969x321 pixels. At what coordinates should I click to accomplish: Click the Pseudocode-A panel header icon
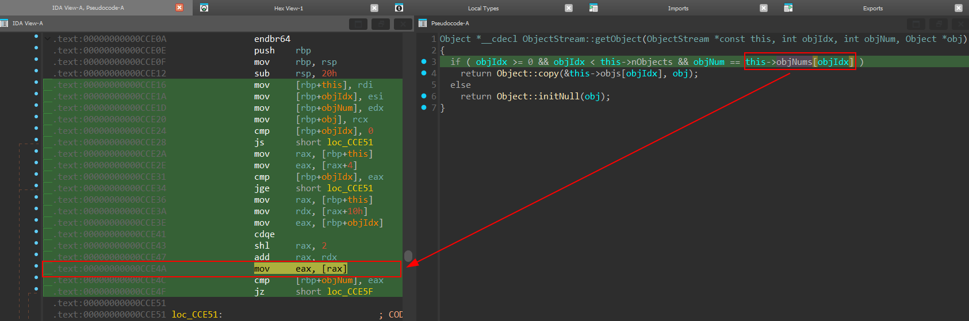click(423, 24)
